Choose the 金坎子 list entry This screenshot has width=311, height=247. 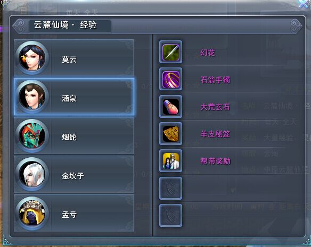coord(74,174)
